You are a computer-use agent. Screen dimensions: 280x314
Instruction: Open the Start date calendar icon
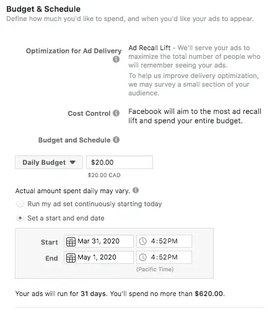(x=71, y=242)
